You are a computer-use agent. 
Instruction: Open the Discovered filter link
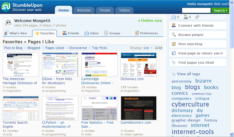[x=78, y=48]
